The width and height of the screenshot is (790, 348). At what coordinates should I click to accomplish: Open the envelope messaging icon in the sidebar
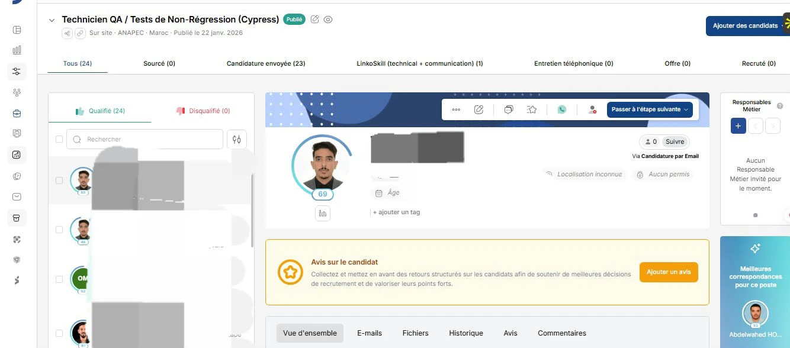(17, 196)
